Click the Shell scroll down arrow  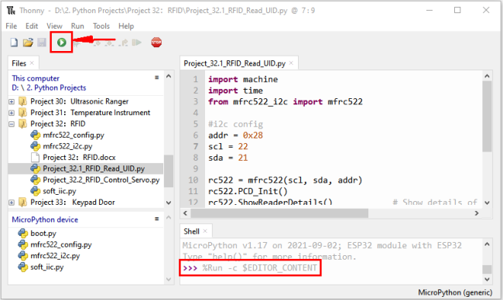click(x=487, y=279)
